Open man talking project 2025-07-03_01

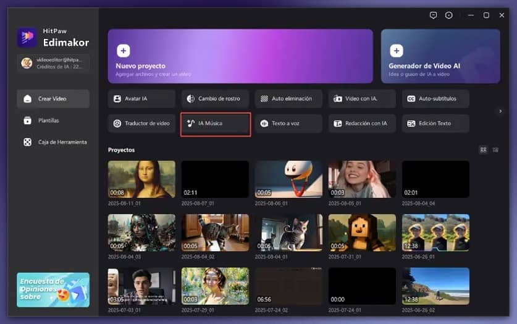coord(141,286)
